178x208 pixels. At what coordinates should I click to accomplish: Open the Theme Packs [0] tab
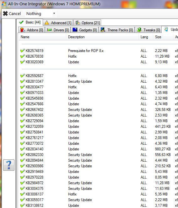tap(117, 30)
